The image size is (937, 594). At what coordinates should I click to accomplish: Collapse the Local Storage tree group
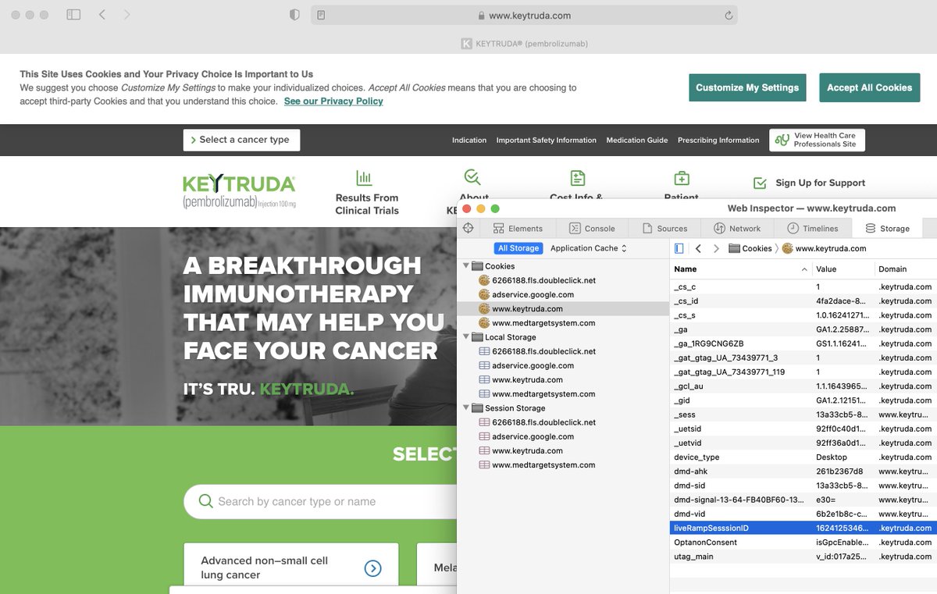coord(466,337)
